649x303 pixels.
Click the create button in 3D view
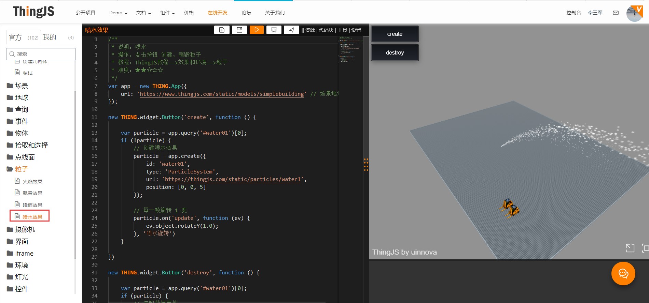click(395, 34)
